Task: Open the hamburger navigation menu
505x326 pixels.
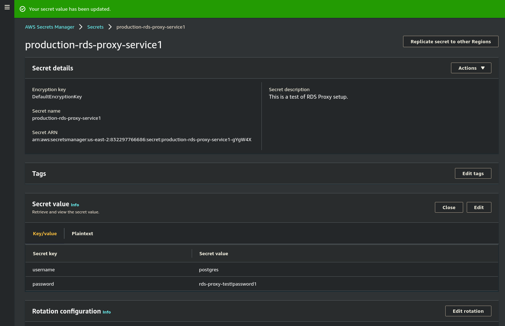Action: click(7, 7)
